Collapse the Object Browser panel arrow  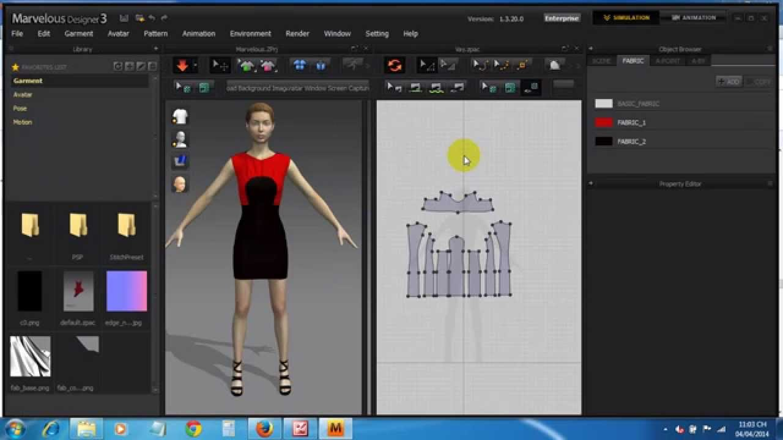point(591,49)
